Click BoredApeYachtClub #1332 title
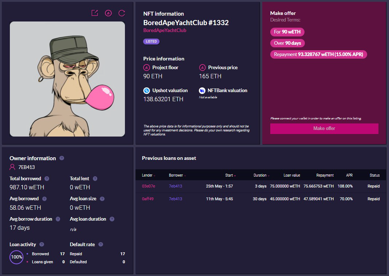 point(186,23)
